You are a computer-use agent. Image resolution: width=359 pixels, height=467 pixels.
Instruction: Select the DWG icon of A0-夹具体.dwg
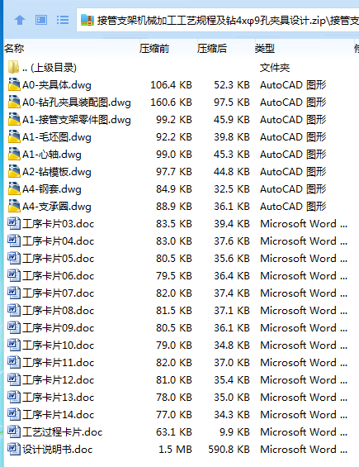point(14,84)
